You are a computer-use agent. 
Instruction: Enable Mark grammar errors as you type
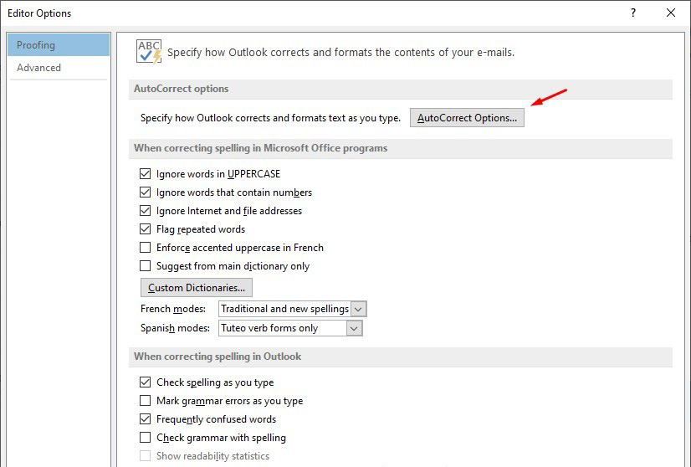146,401
